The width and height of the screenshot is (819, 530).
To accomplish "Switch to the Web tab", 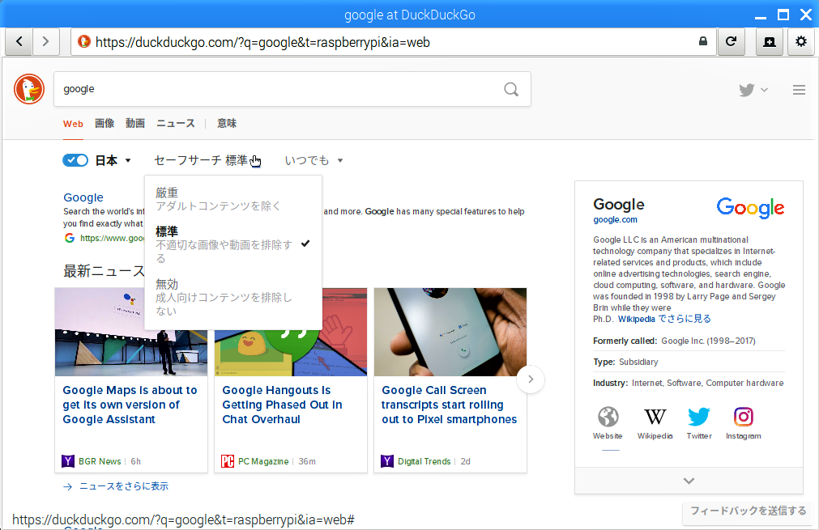I will pyautogui.click(x=73, y=124).
